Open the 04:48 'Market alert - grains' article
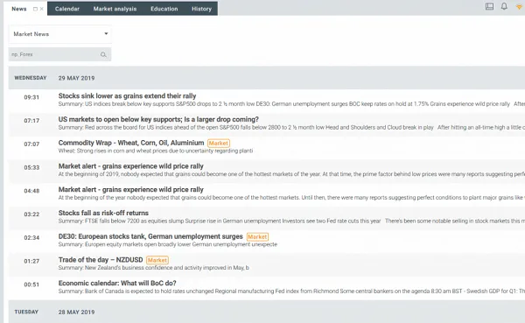Image resolution: width=525 pixels, height=323 pixels. 131,190
